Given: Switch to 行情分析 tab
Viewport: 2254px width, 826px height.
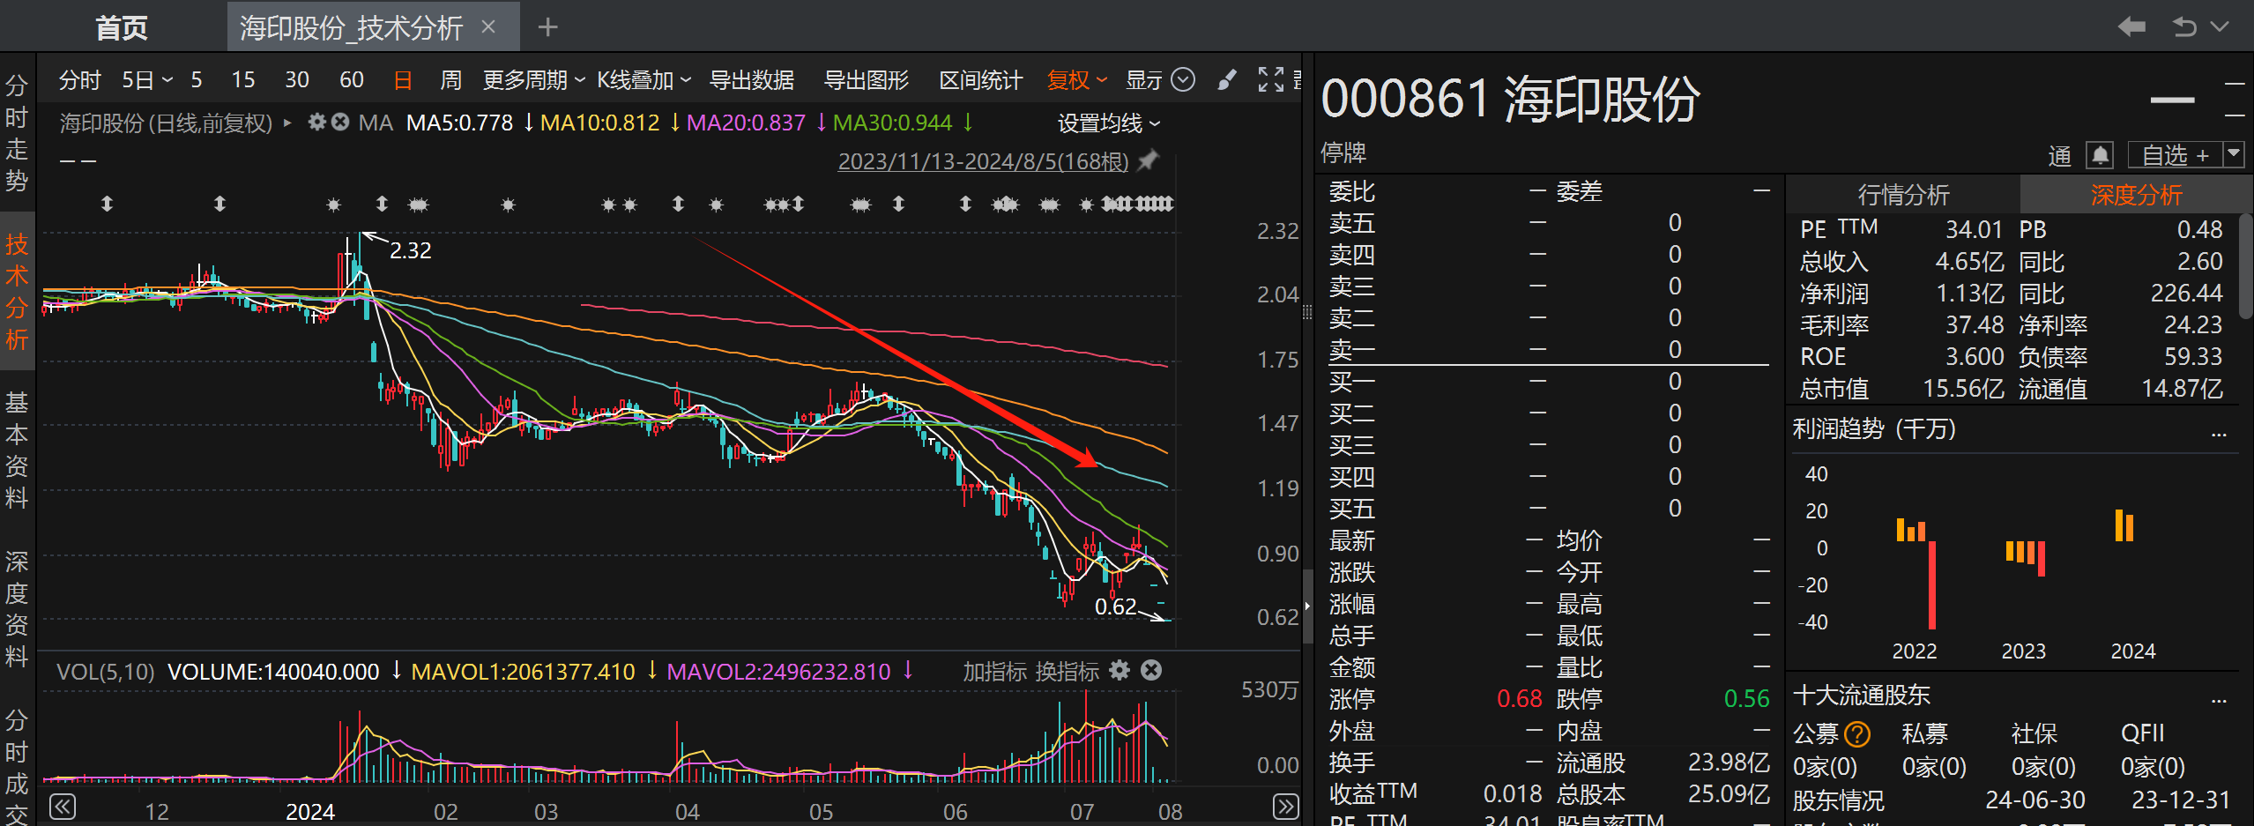Looking at the screenshot, I should 1903,195.
